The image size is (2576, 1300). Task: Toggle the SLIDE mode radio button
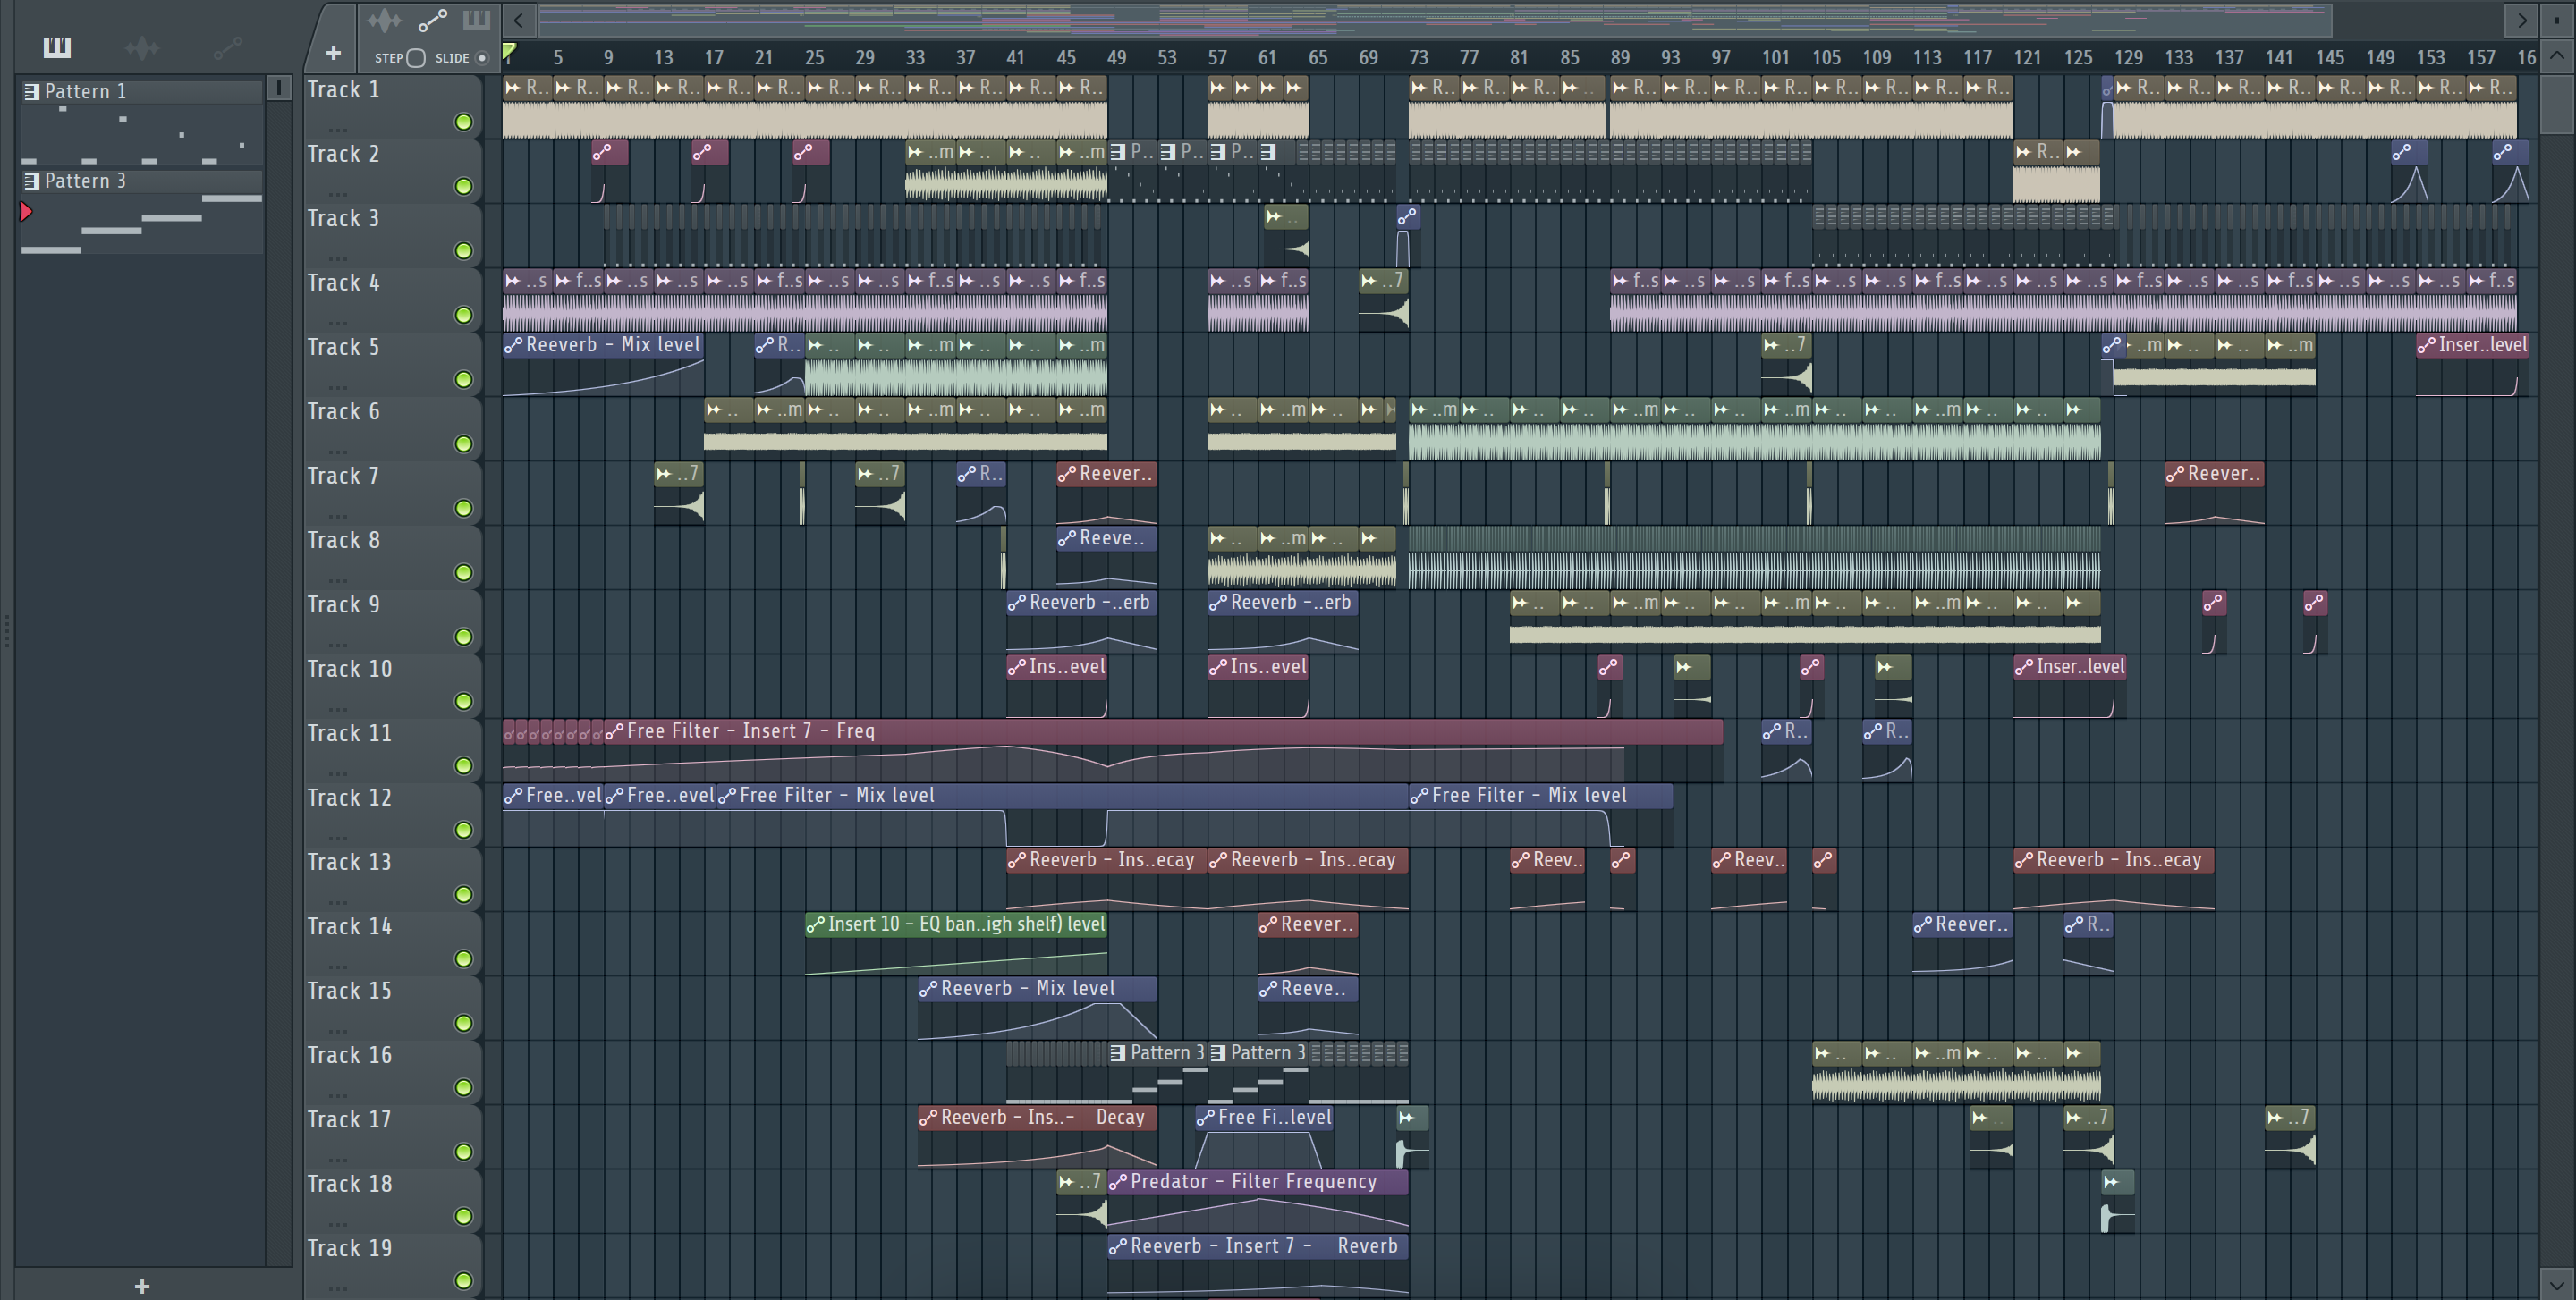pyautogui.click(x=482, y=58)
